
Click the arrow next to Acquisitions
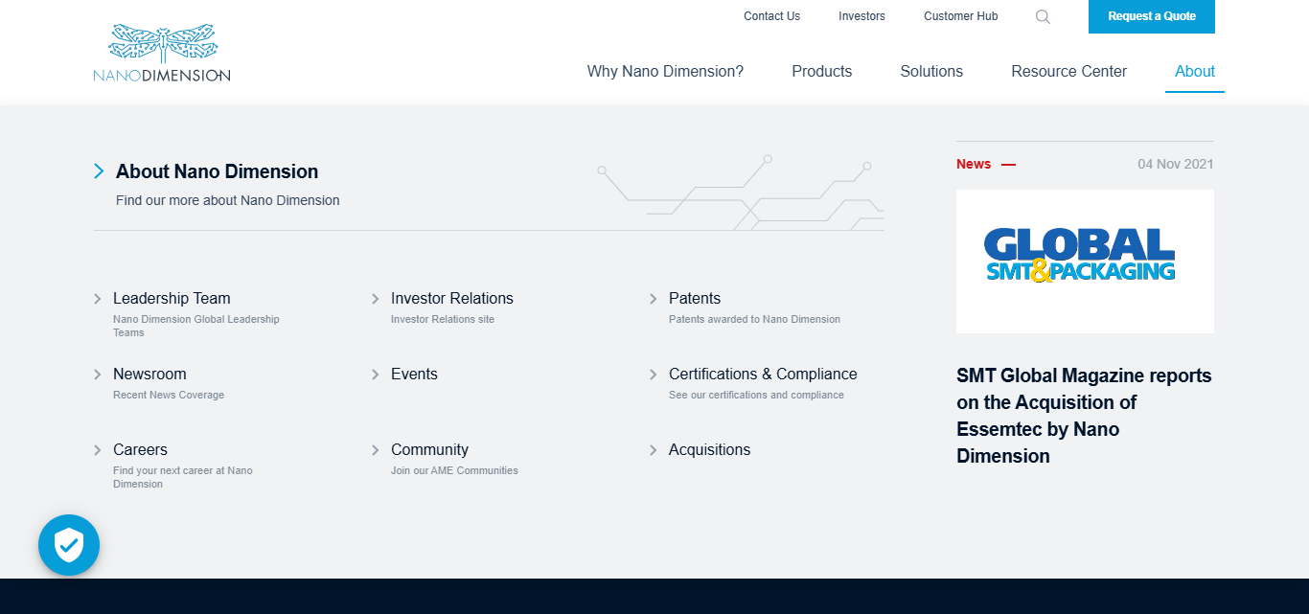point(654,450)
